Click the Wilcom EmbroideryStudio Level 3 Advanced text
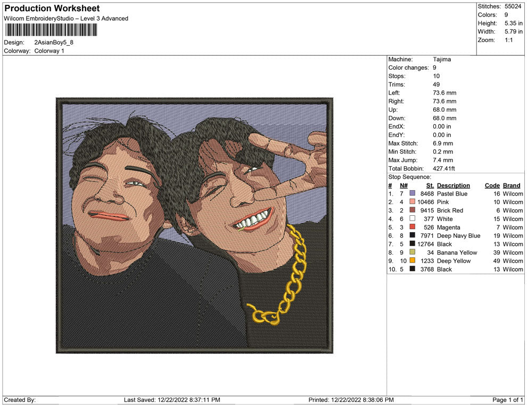This screenshot has height=405, width=527. tap(66, 19)
